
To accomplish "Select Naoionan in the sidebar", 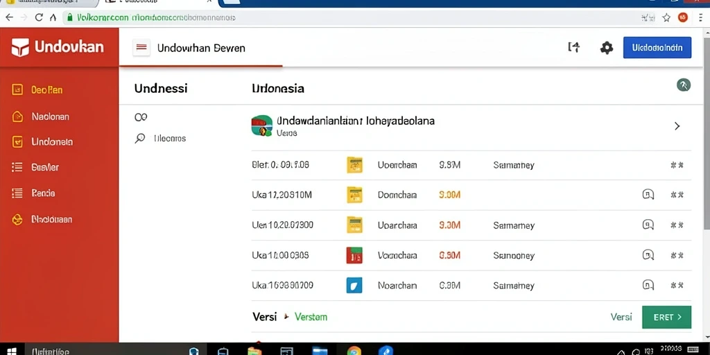I will (50, 116).
